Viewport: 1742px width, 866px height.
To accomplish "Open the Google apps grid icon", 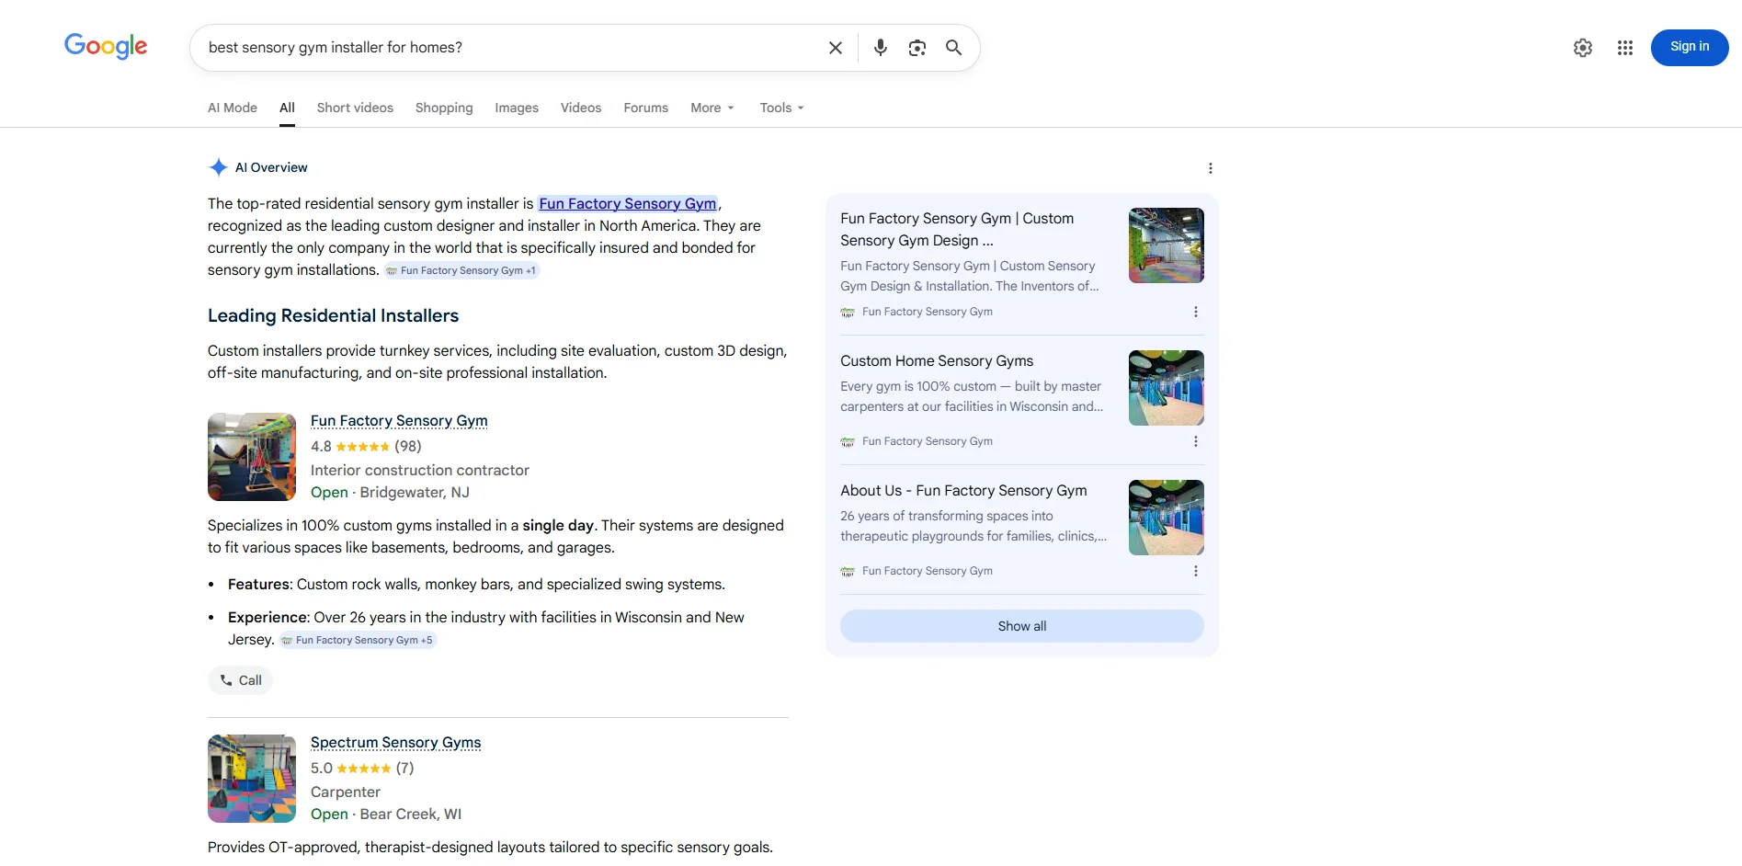I will coord(1625,48).
